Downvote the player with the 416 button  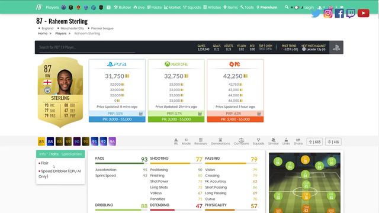tap(333, 142)
